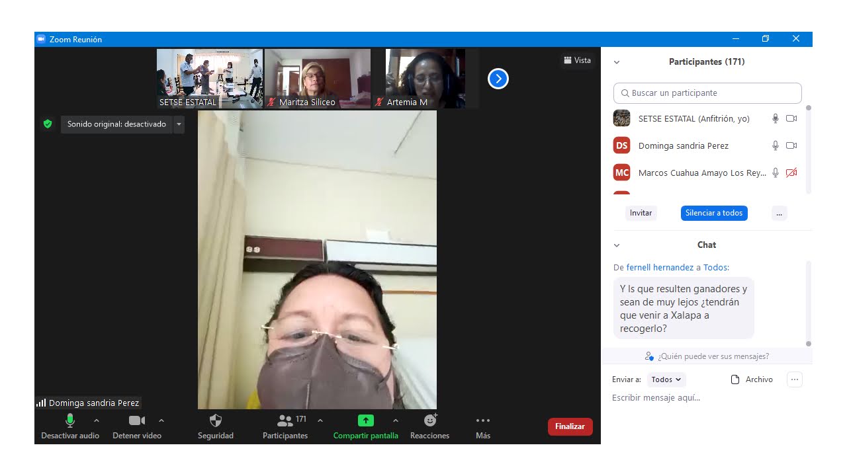This screenshot has width=847, height=476.
Task: Click the participants list scrollbar
Action: point(809,149)
